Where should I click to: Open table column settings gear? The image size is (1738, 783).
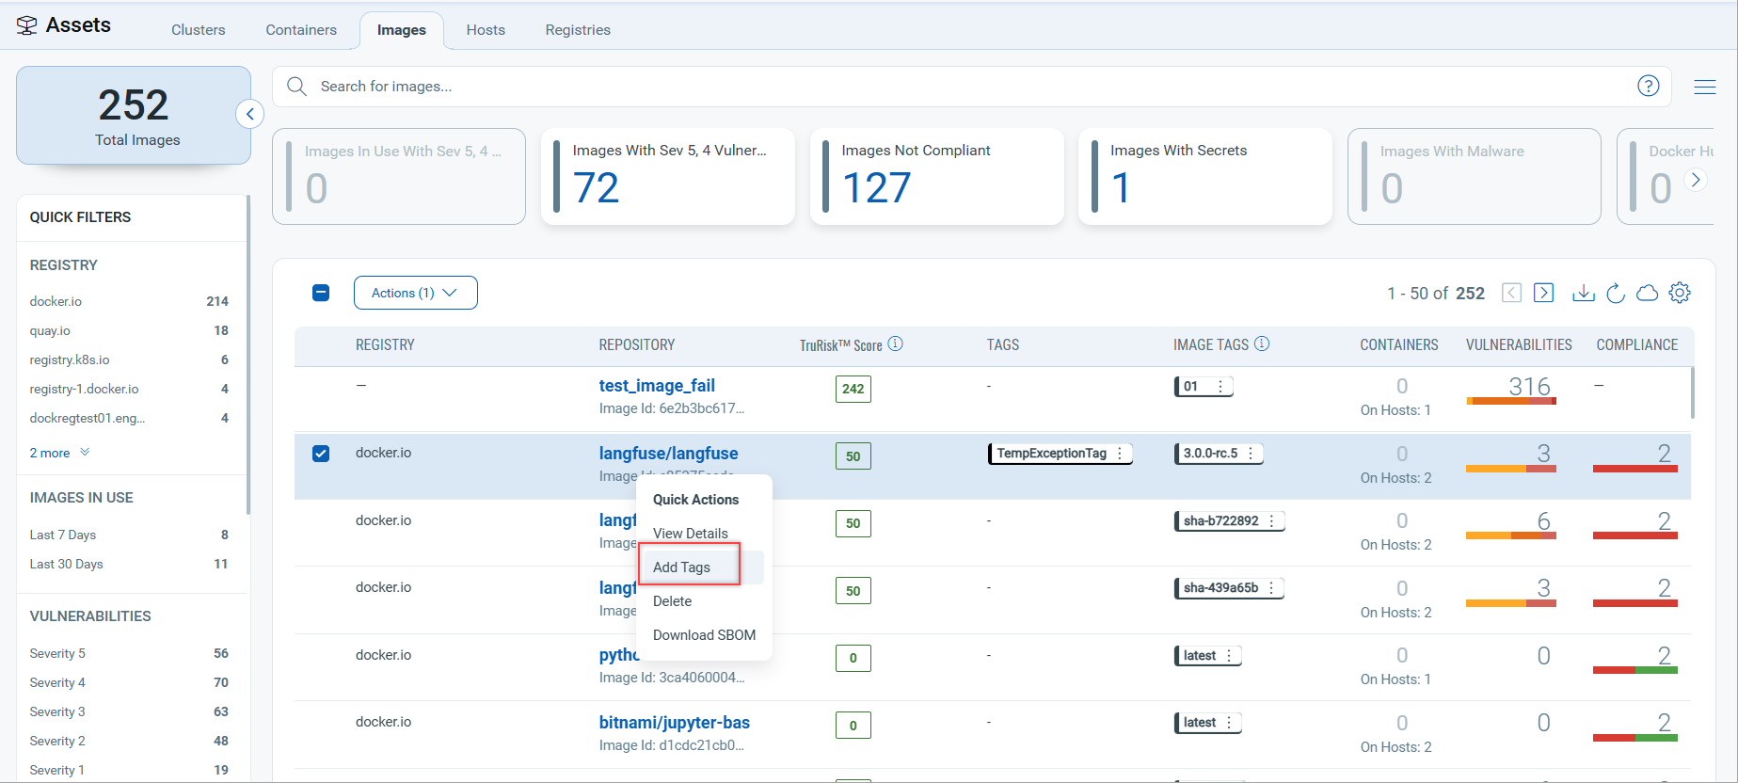(1680, 293)
